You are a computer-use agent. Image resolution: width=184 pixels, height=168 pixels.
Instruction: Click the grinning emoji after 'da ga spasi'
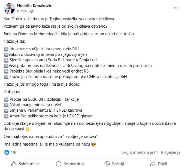click(x=28, y=129)
